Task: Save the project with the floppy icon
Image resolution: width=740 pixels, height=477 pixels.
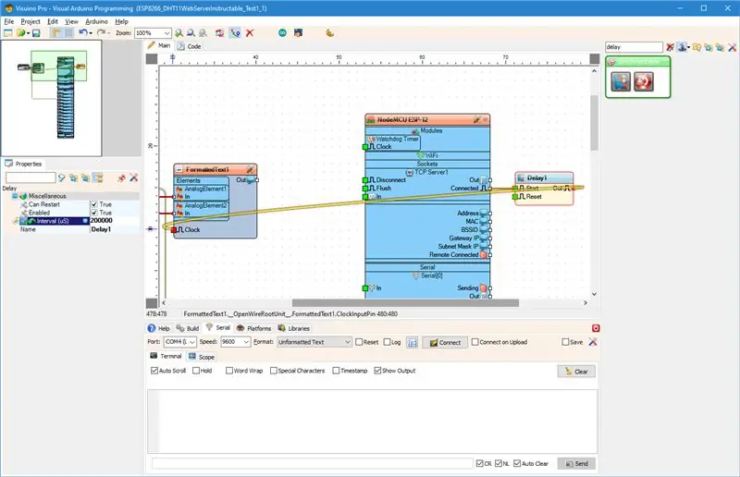Action: [36, 33]
